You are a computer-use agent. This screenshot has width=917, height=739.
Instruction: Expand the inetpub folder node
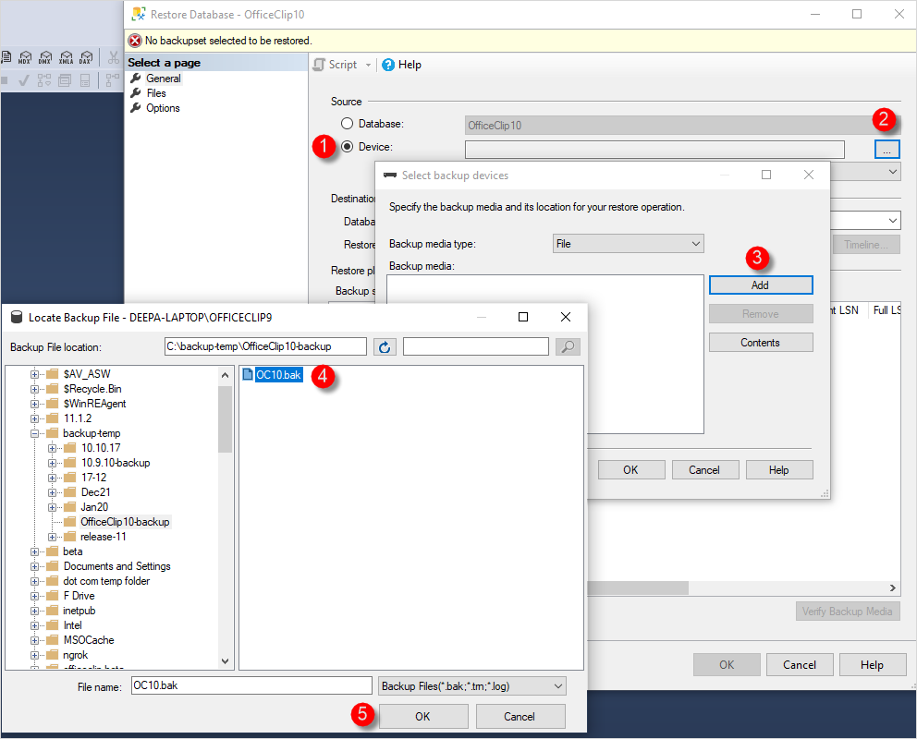click(x=34, y=612)
